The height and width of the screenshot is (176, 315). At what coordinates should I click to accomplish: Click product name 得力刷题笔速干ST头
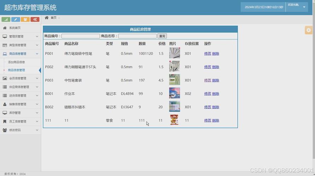pos(80,67)
